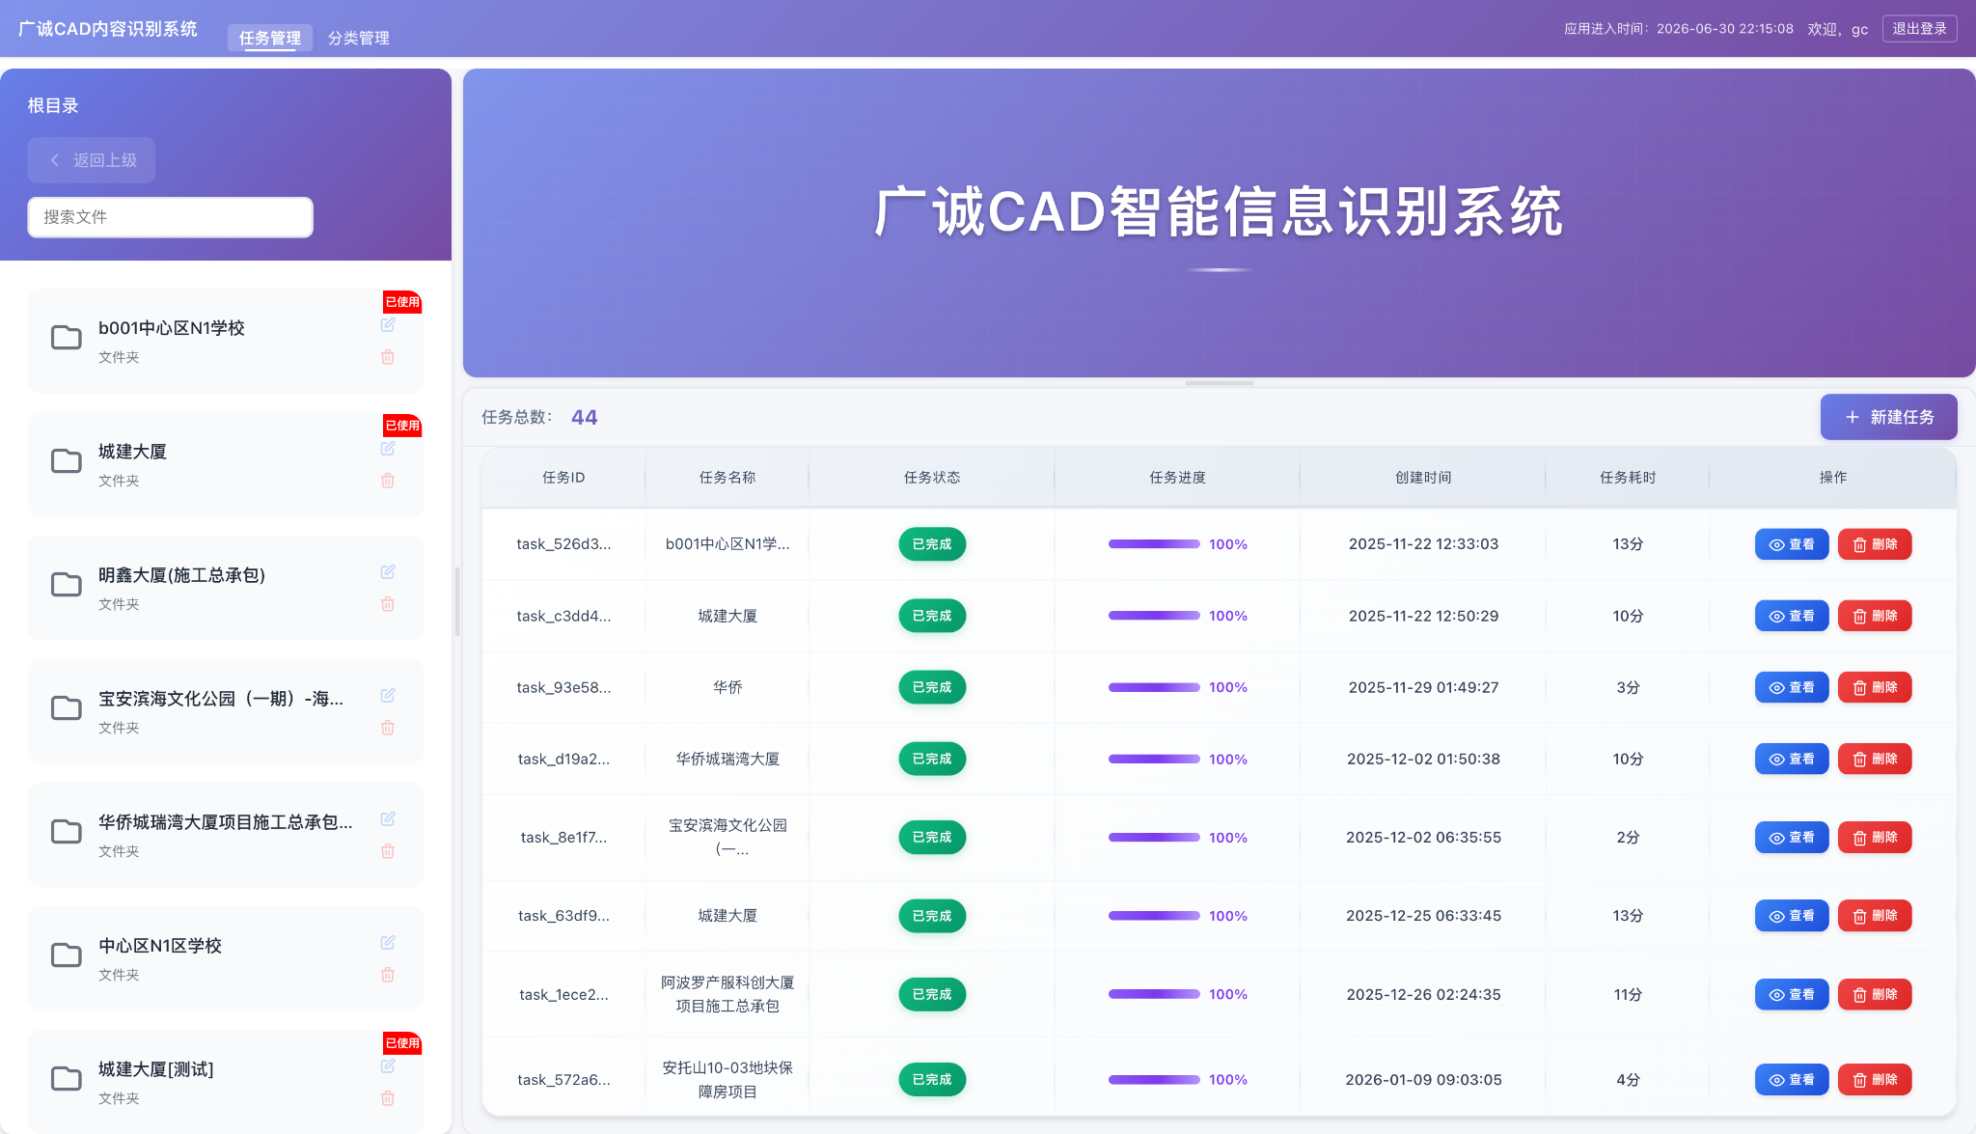Click progress bar of task_526d3
This screenshot has height=1134, width=1976.
(1154, 544)
